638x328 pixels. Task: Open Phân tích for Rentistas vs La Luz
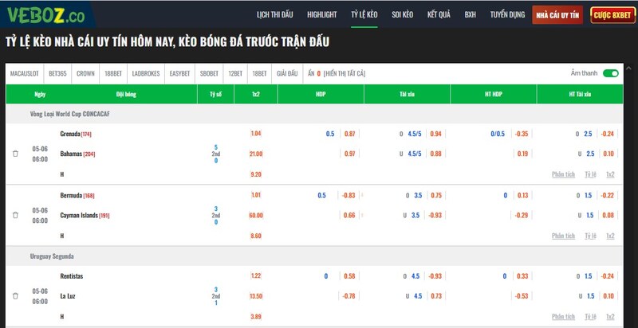(x=564, y=316)
